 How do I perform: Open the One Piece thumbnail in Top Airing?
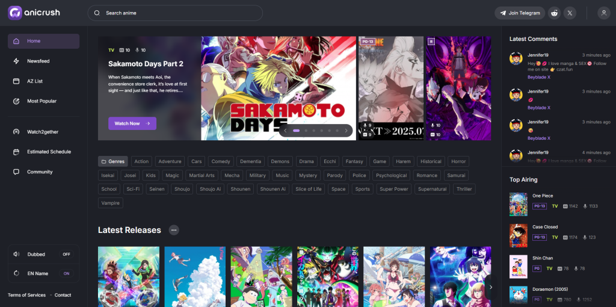pyautogui.click(x=518, y=204)
